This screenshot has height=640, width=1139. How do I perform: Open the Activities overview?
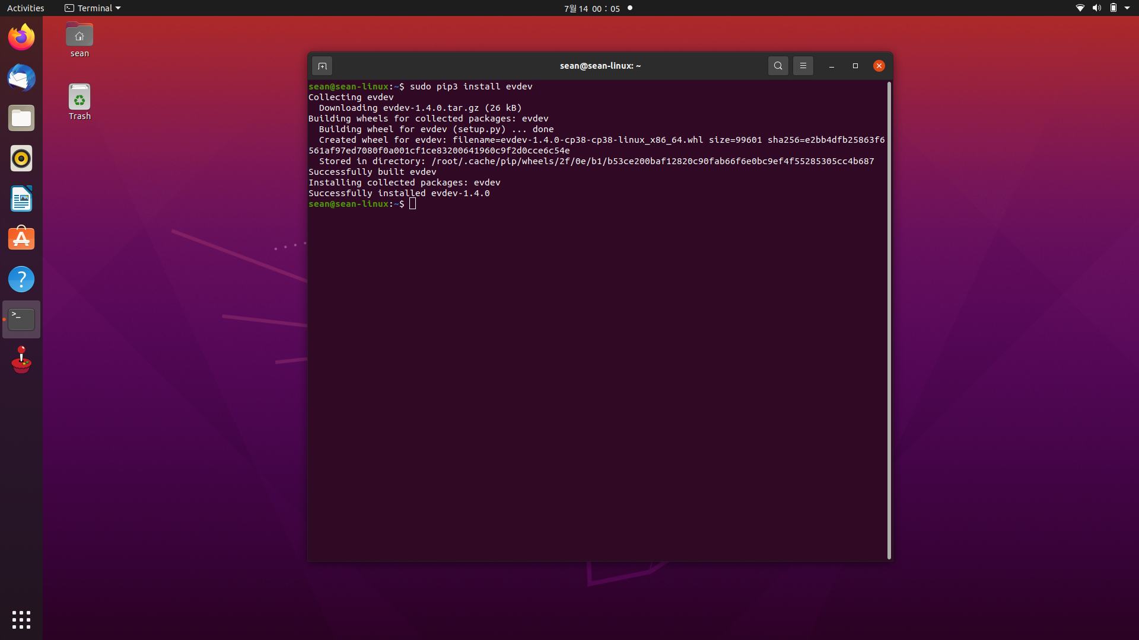26,8
